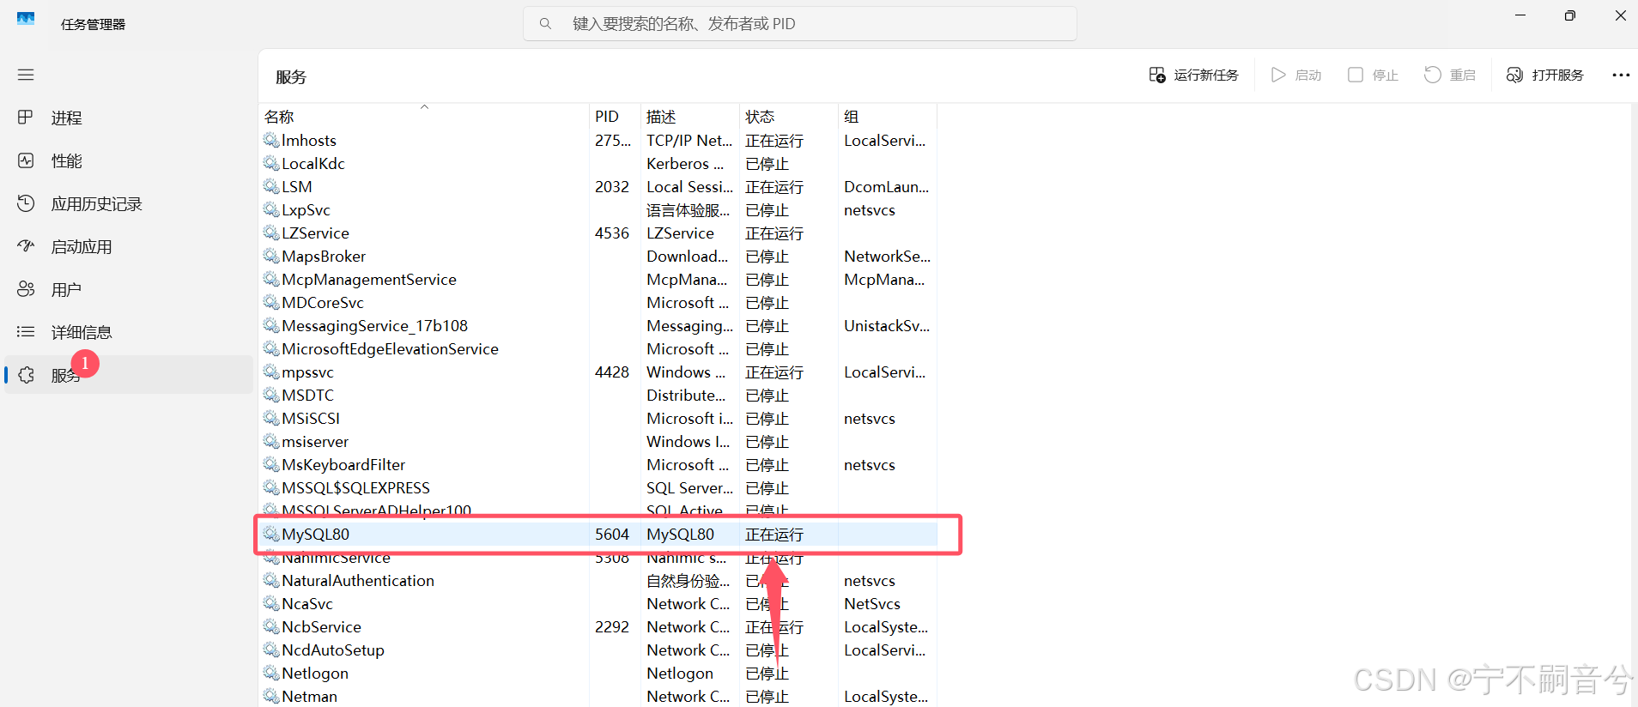Sort by Group (组) column header
Image resolution: width=1638 pixels, height=707 pixels.
tap(888, 116)
